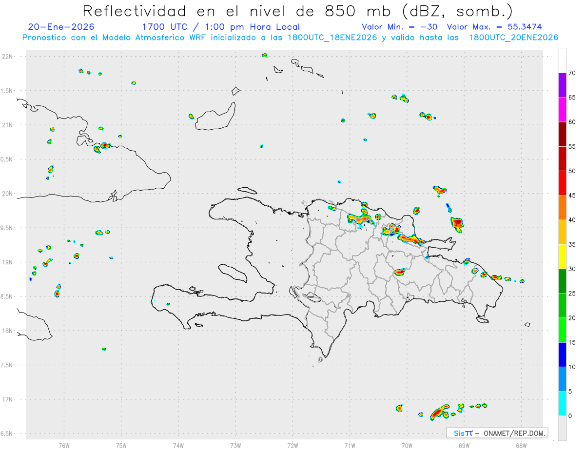Click the colorbar label '20'
Viewport: 585px width, 452px height.
[x=572, y=318]
